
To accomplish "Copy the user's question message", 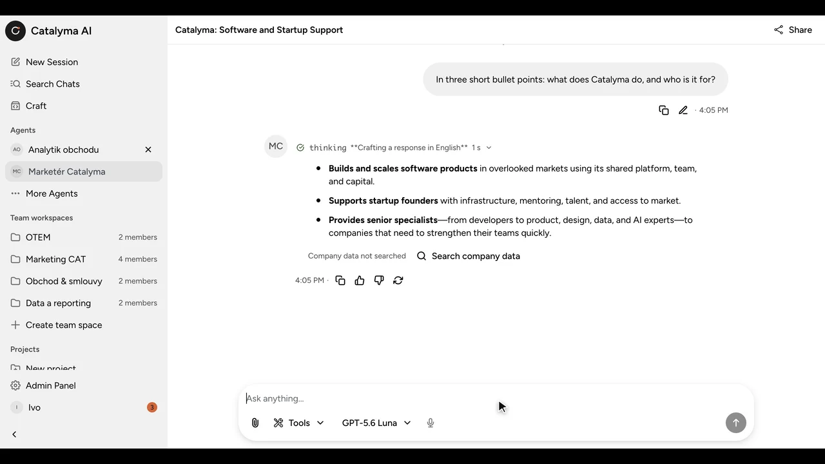I will (x=664, y=110).
